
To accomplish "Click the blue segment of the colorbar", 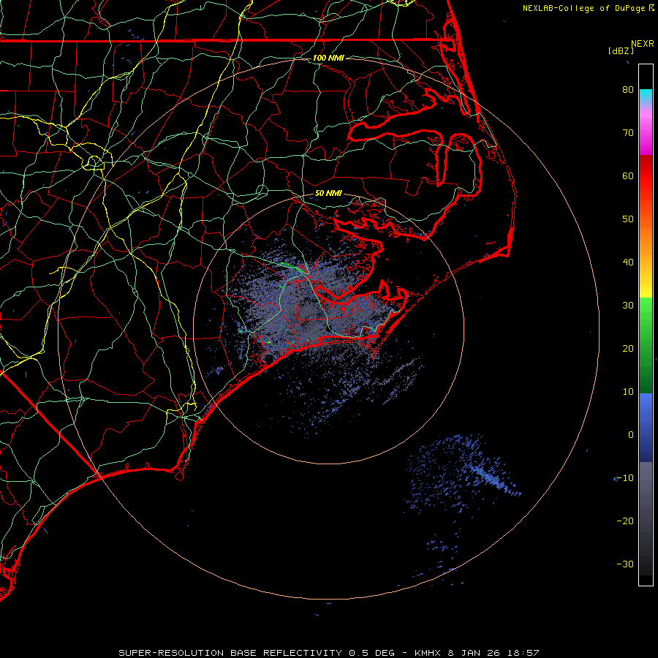I will pyautogui.click(x=646, y=427).
